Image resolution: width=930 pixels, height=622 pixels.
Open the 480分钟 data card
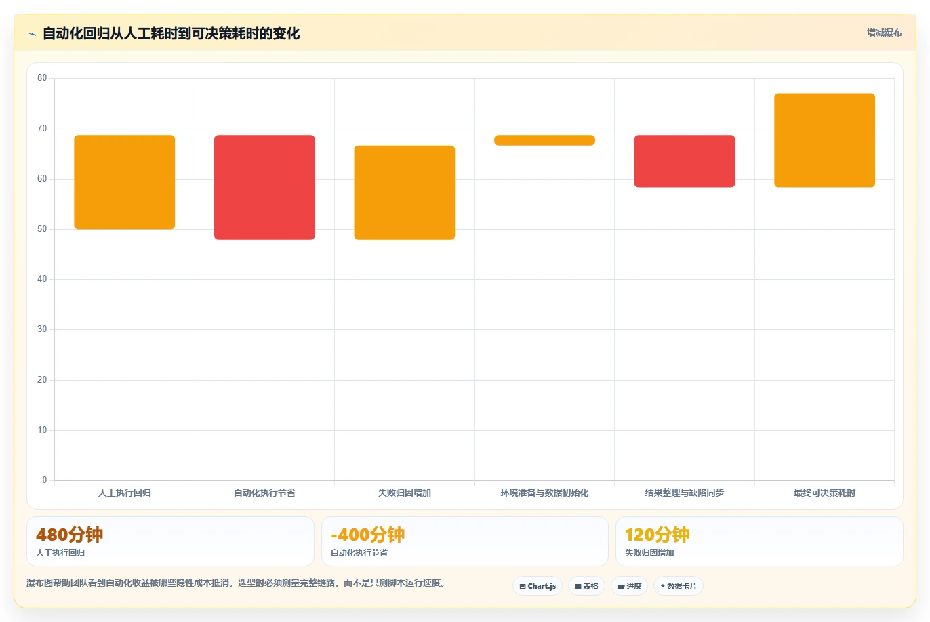pyautogui.click(x=170, y=541)
